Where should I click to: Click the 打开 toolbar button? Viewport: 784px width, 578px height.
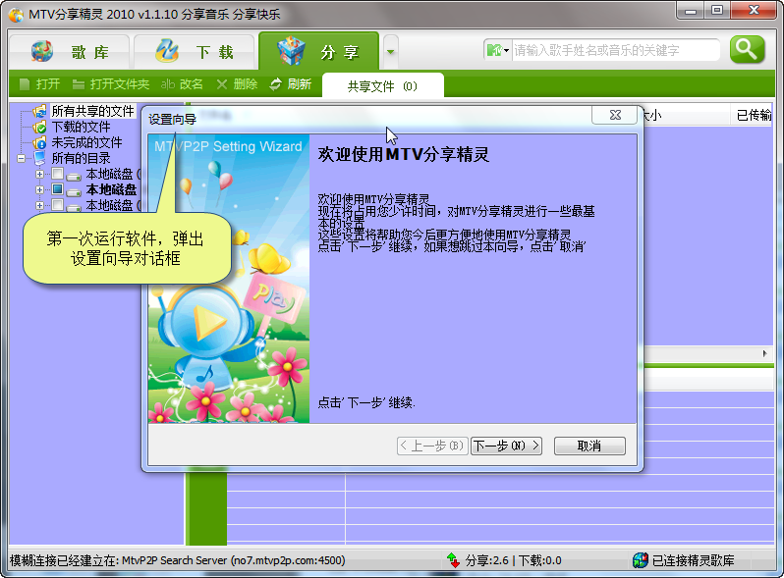click(x=39, y=84)
